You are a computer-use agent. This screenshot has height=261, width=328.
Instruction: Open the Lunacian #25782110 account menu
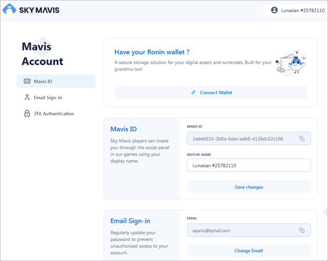coord(294,10)
